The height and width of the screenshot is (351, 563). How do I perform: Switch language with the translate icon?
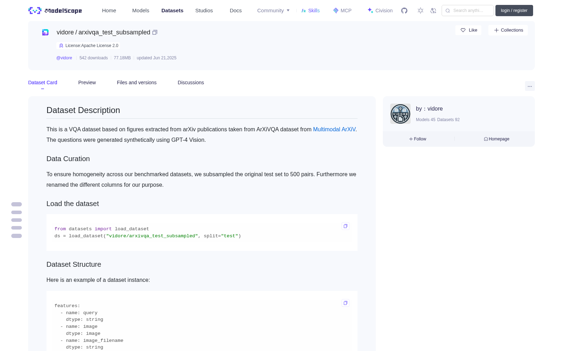(433, 11)
